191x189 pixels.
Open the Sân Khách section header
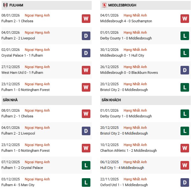(111, 100)
